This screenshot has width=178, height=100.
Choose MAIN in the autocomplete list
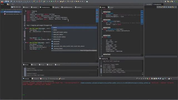pos(74,27)
